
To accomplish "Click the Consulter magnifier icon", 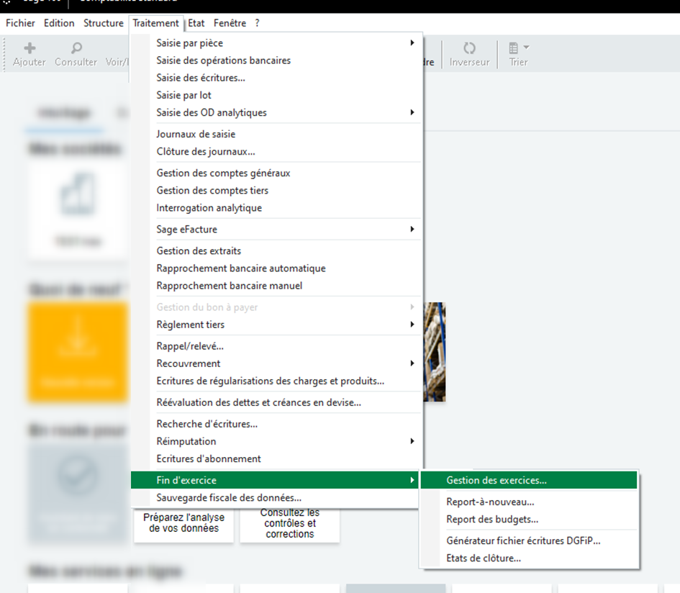I will (76, 48).
